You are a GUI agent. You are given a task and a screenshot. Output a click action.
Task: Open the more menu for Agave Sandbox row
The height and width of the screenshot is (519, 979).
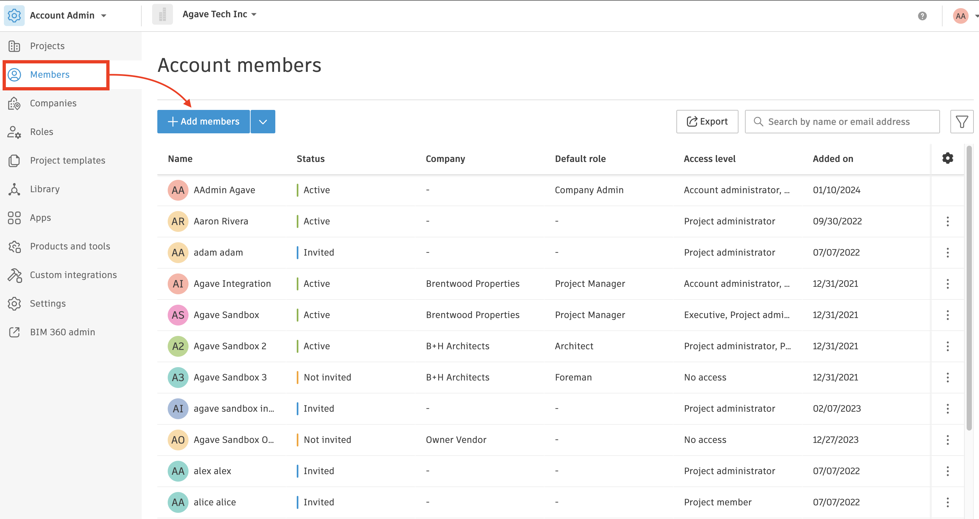click(x=947, y=315)
